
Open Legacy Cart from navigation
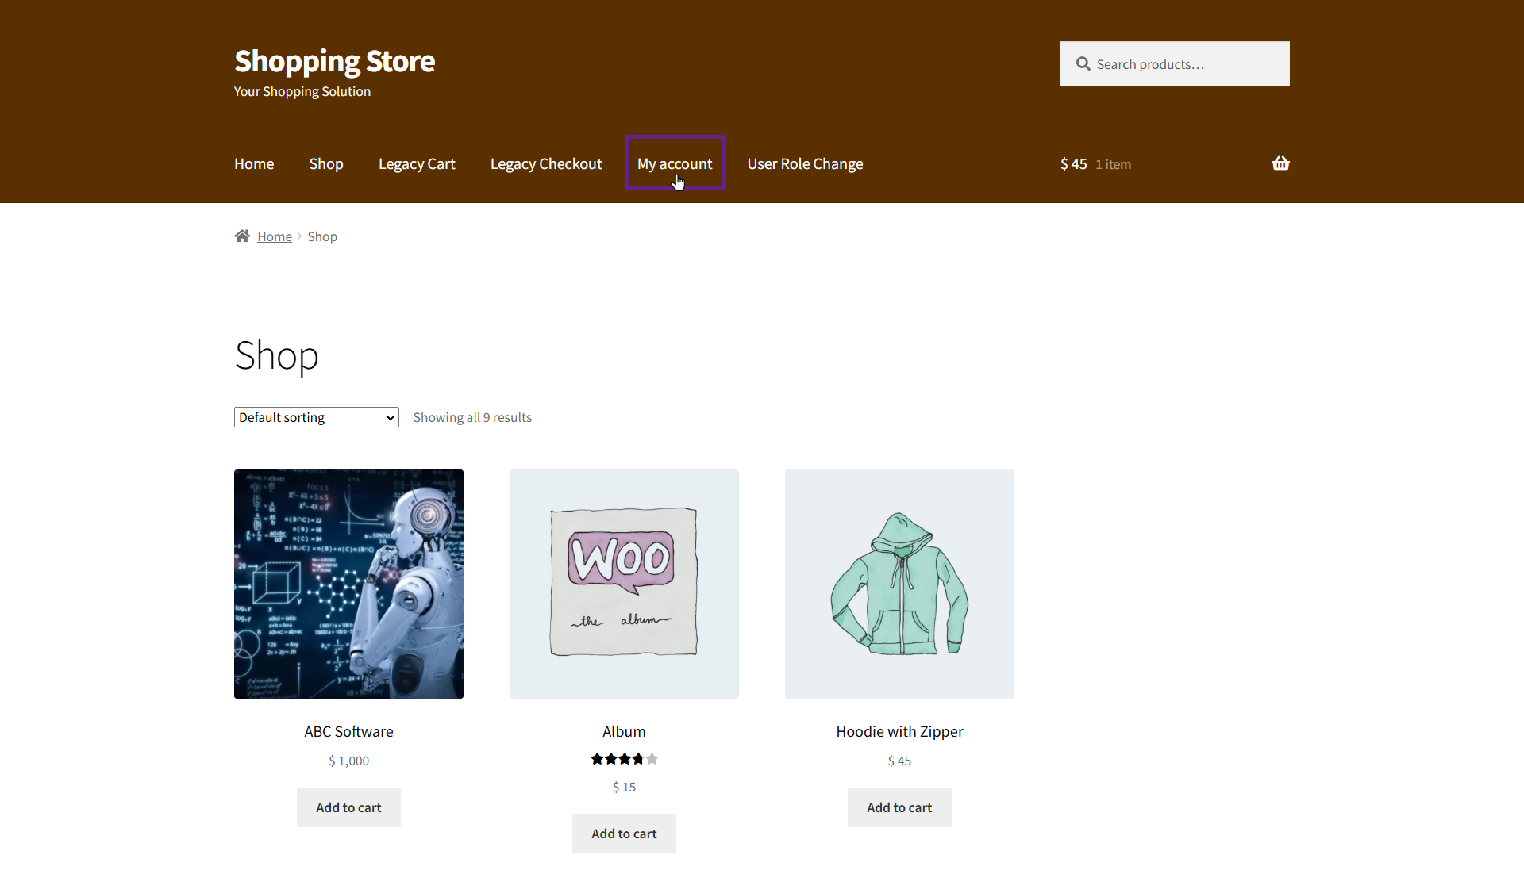click(417, 163)
